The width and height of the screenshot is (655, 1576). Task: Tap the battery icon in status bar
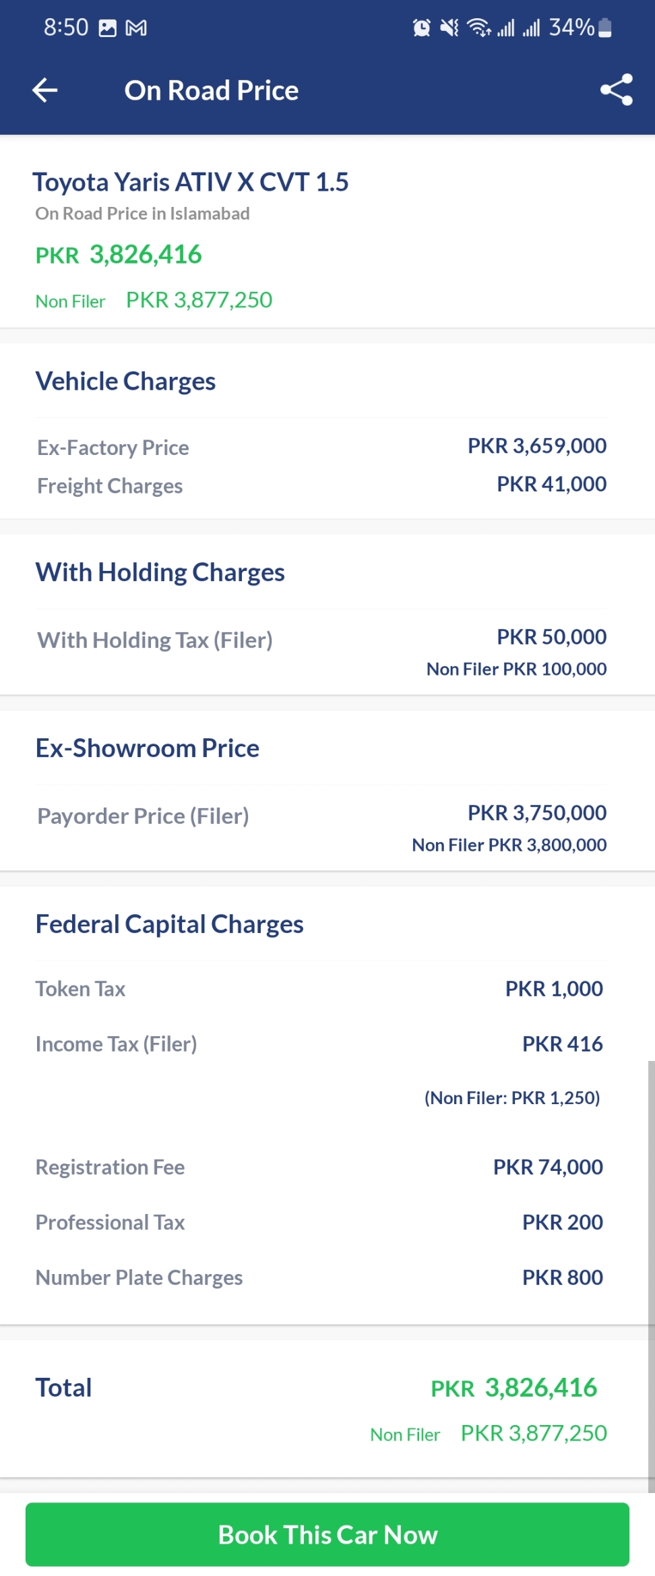(605, 28)
